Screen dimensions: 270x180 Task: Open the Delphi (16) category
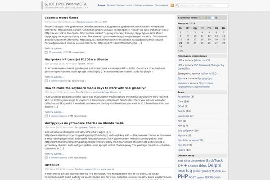pos(181,111)
